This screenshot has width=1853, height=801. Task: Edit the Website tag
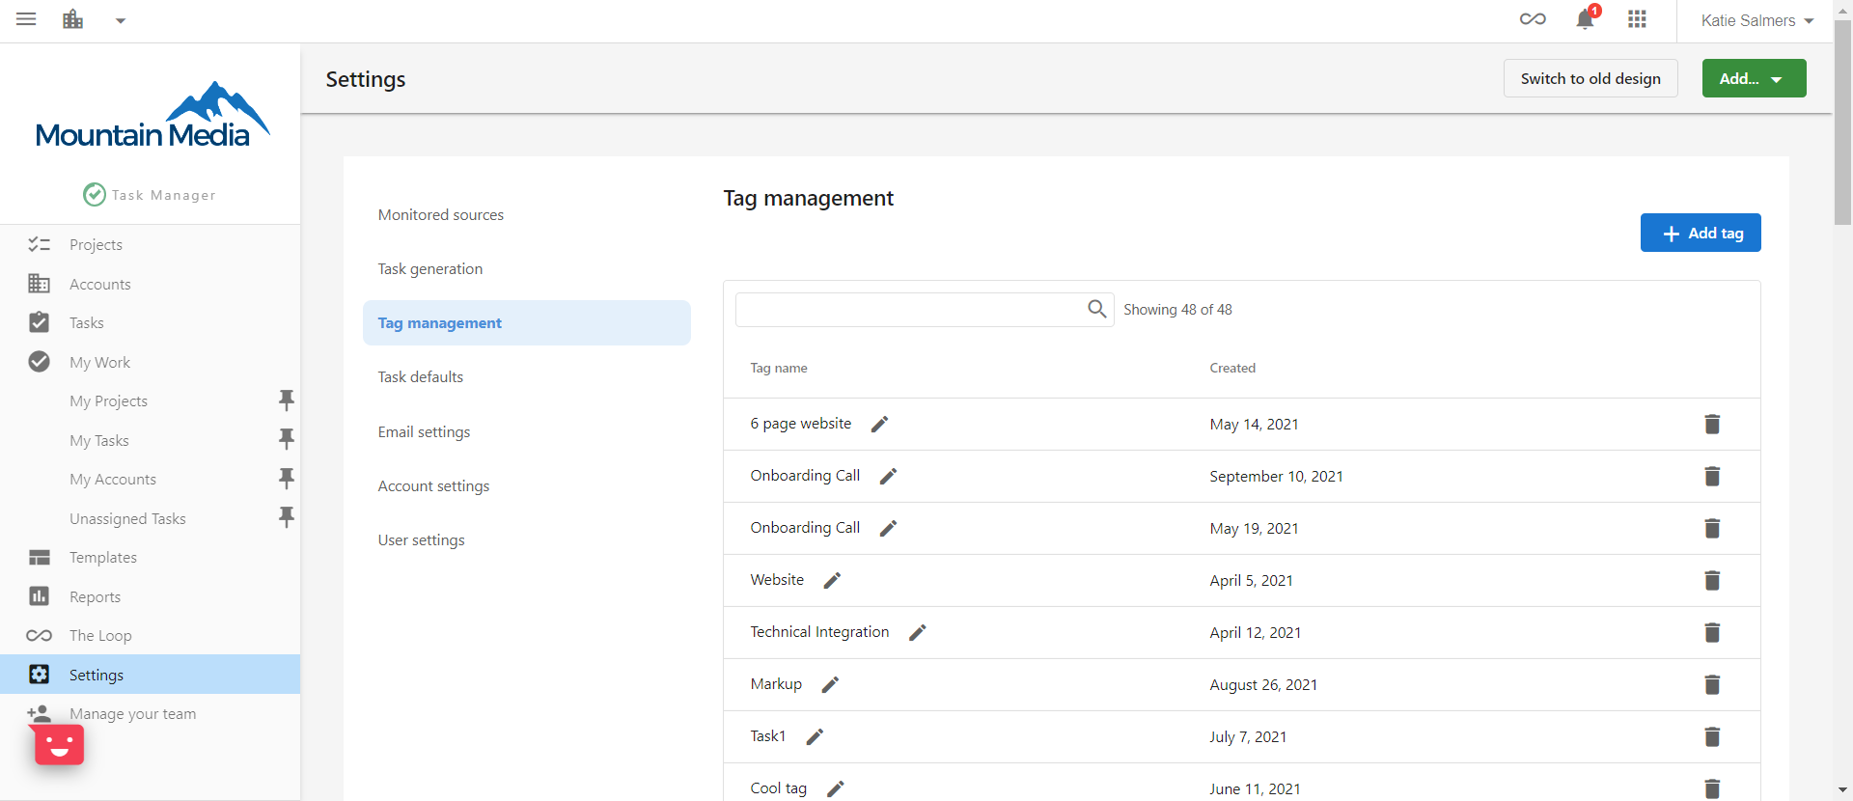[x=832, y=580]
